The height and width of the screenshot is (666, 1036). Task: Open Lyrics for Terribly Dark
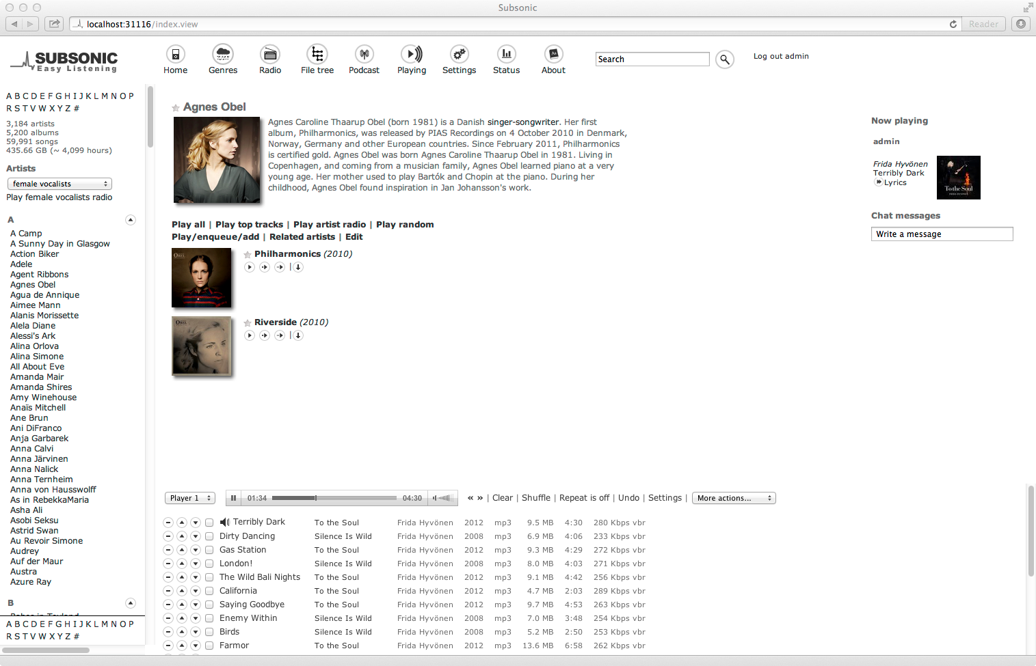click(x=895, y=182)
